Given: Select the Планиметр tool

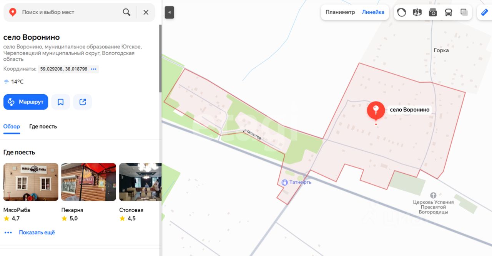Looking at the screenshot, I should pos(340,12).
